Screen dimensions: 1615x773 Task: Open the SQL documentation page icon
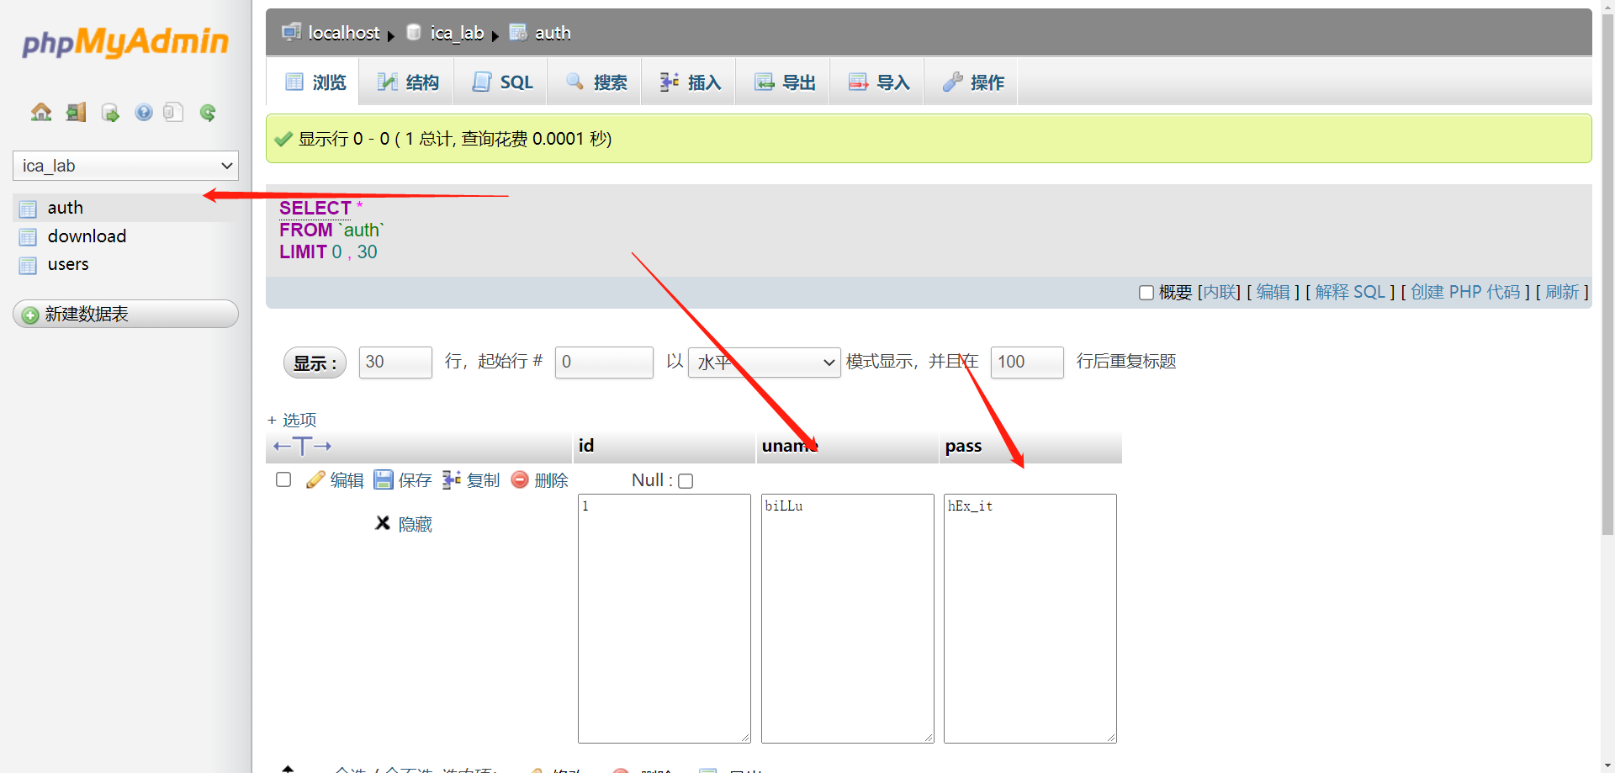click(x=173, y=112)
